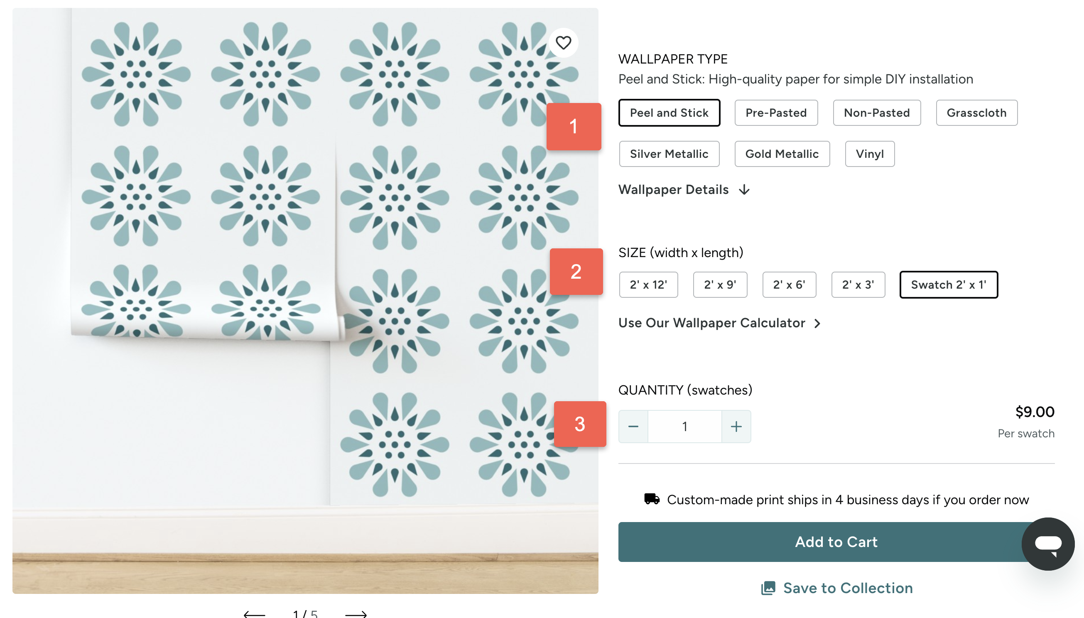Select the 2' x 12' size option
The height and width of the screenshot is (618, 1084).
(648, 285)
